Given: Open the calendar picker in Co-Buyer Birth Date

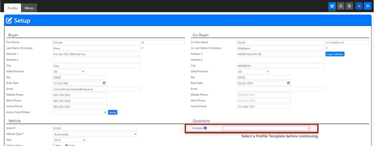Looking at the screenshot, I should click(288, 83).
